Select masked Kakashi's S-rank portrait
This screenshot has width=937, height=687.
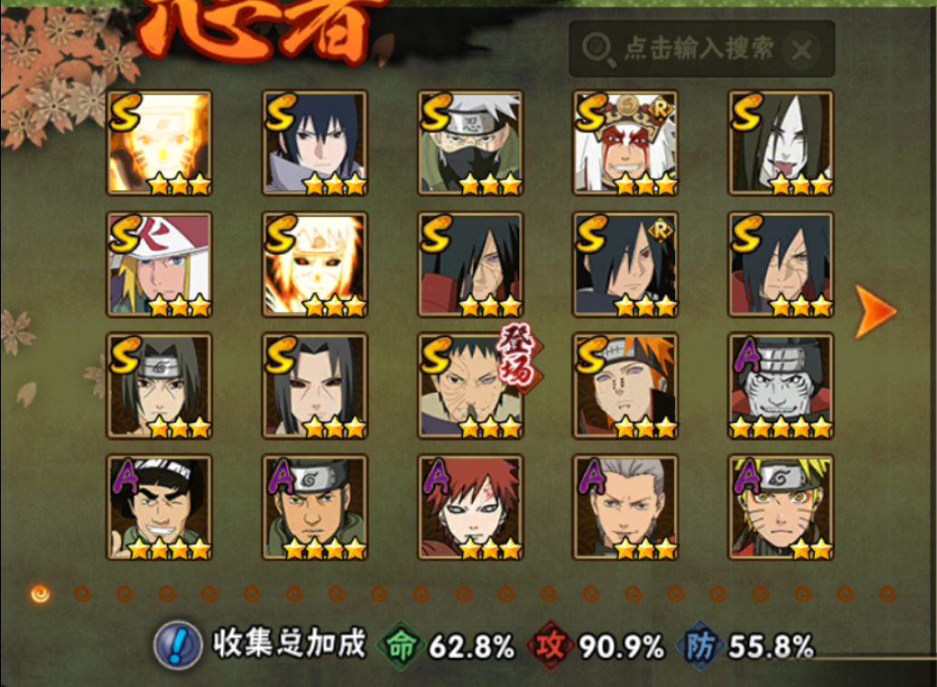(x=470, y=143)
